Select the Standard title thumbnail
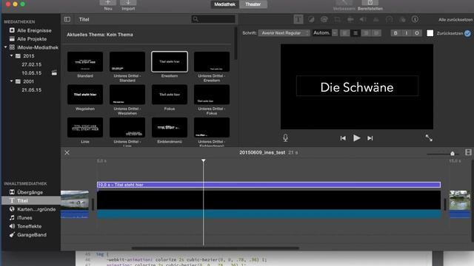This screenshot has width=474, height=266. [x=85, y=62]
